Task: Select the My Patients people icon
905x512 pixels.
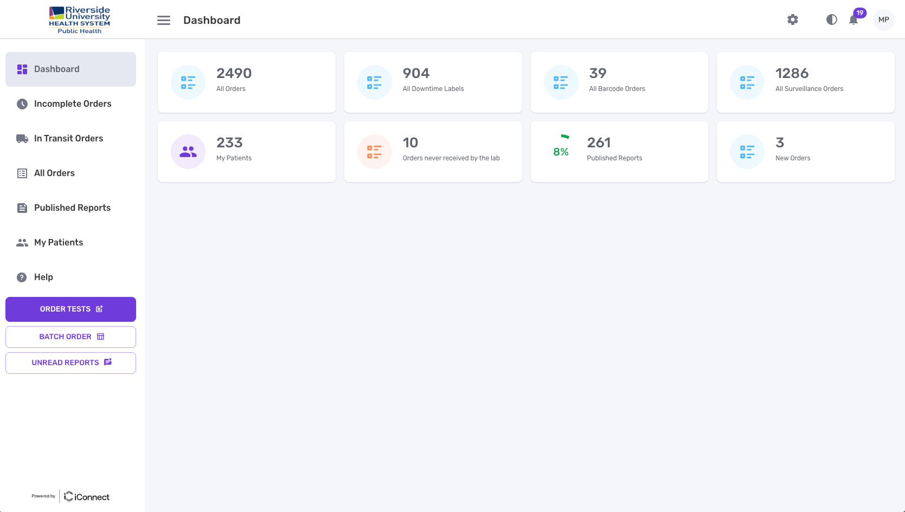Action: (21, 242)
